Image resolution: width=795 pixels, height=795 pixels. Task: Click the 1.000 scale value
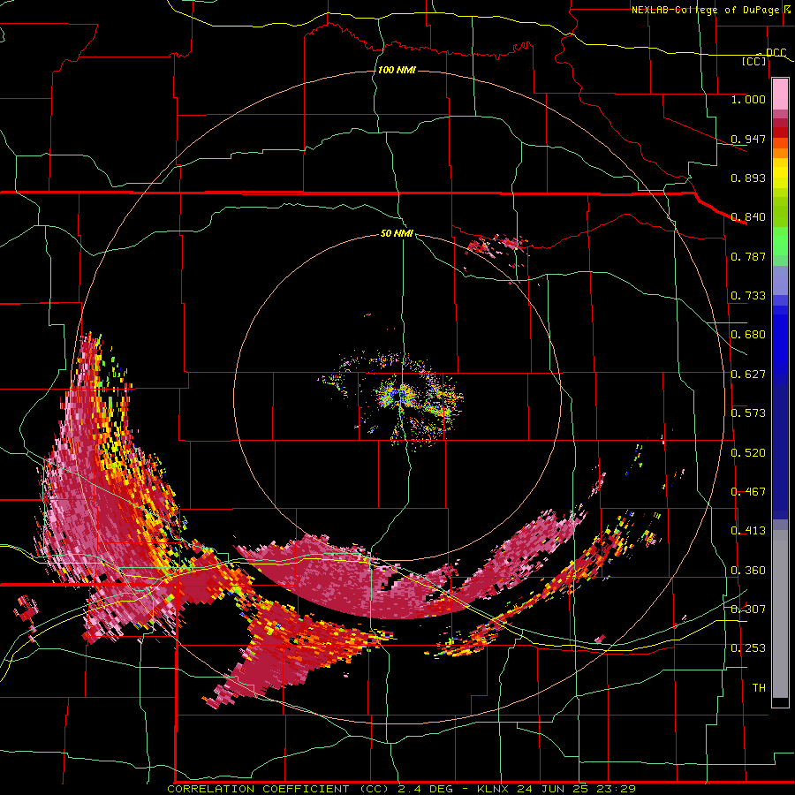point(748,99)
